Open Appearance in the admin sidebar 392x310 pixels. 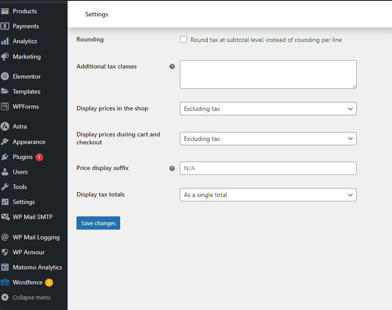click(29, 142)
